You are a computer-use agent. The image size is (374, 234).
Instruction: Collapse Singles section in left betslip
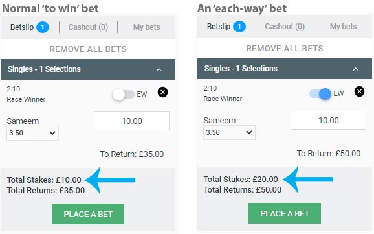(x=159, y=70)
